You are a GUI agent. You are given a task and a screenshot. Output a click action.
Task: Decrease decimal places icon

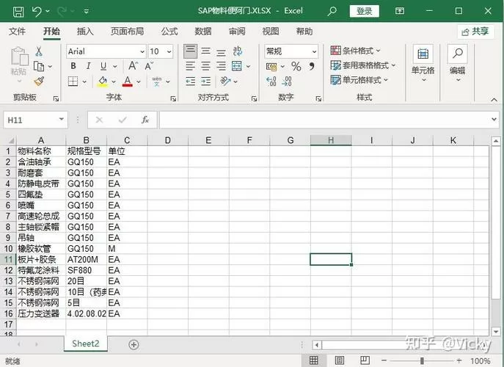[287, 81]
